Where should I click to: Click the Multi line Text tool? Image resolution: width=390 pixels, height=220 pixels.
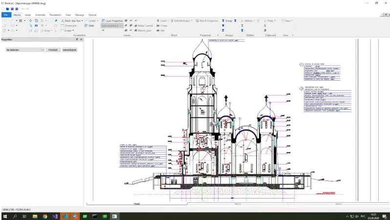[x=71, y=21]
